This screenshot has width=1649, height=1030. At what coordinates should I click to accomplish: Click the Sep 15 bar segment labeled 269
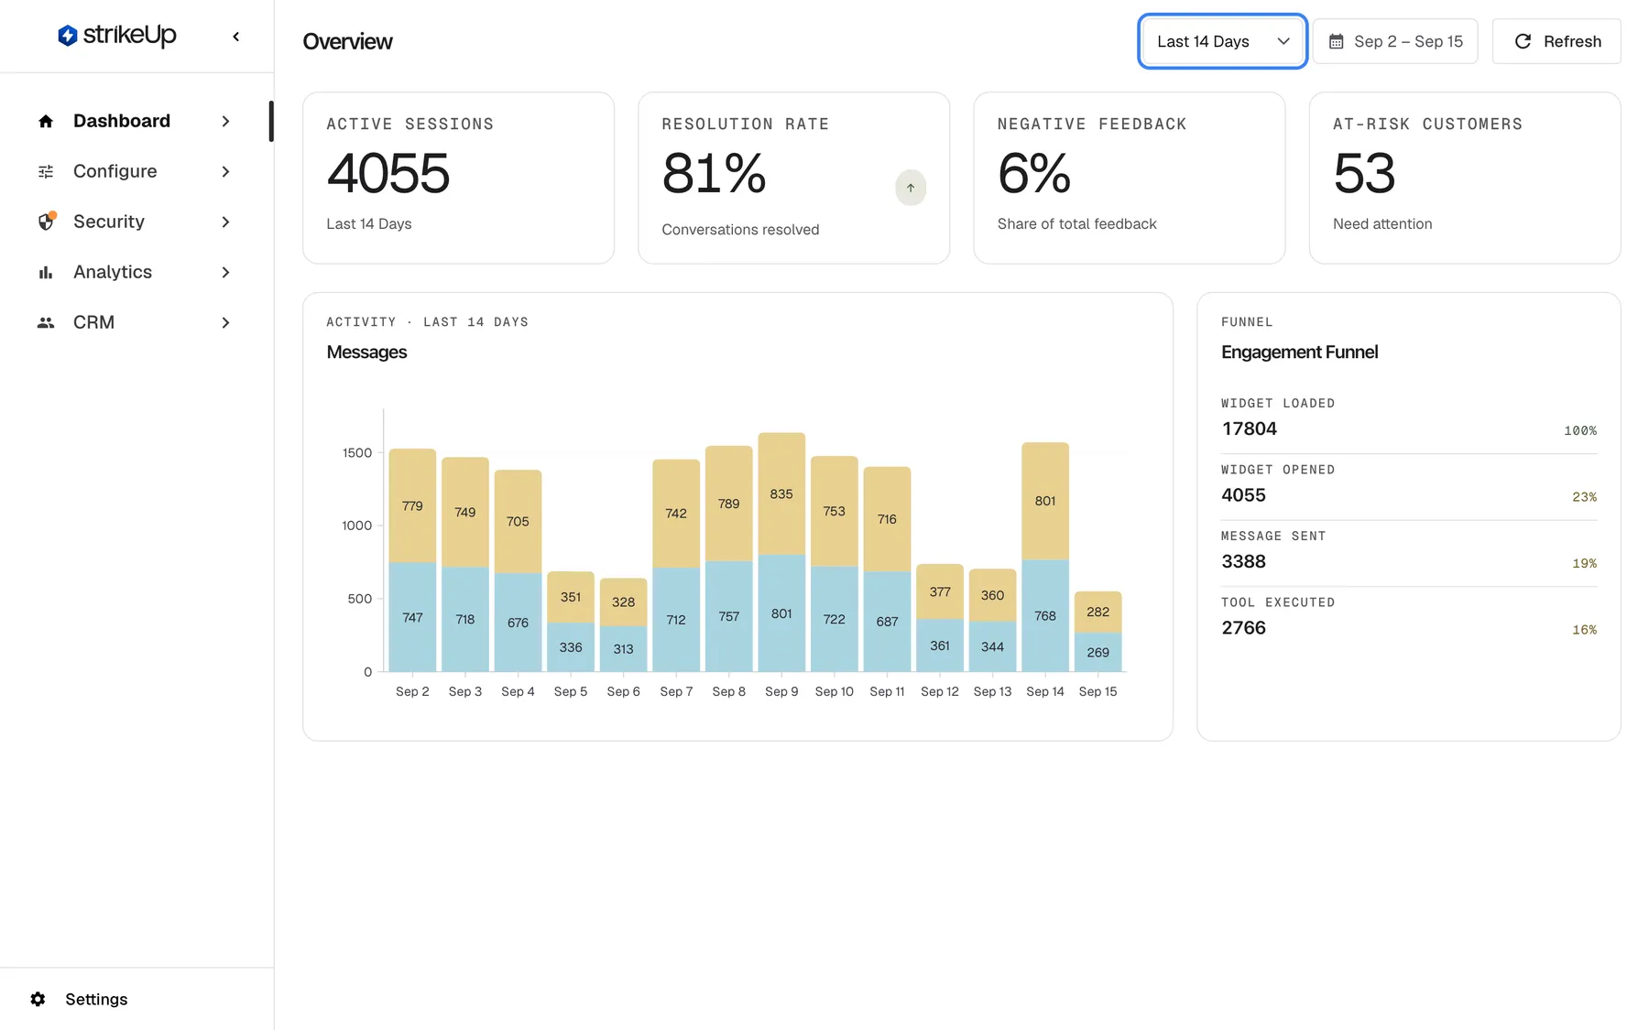click(1098, 652)
